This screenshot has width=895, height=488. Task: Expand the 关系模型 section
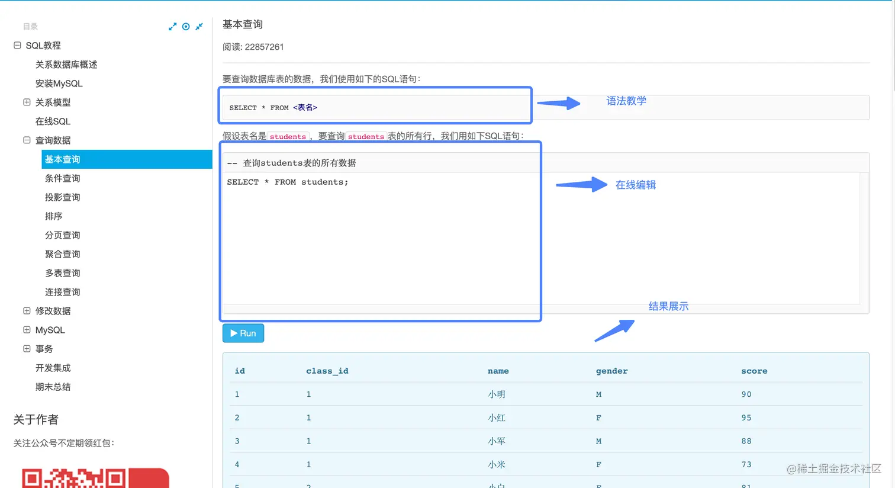point(27,102)
